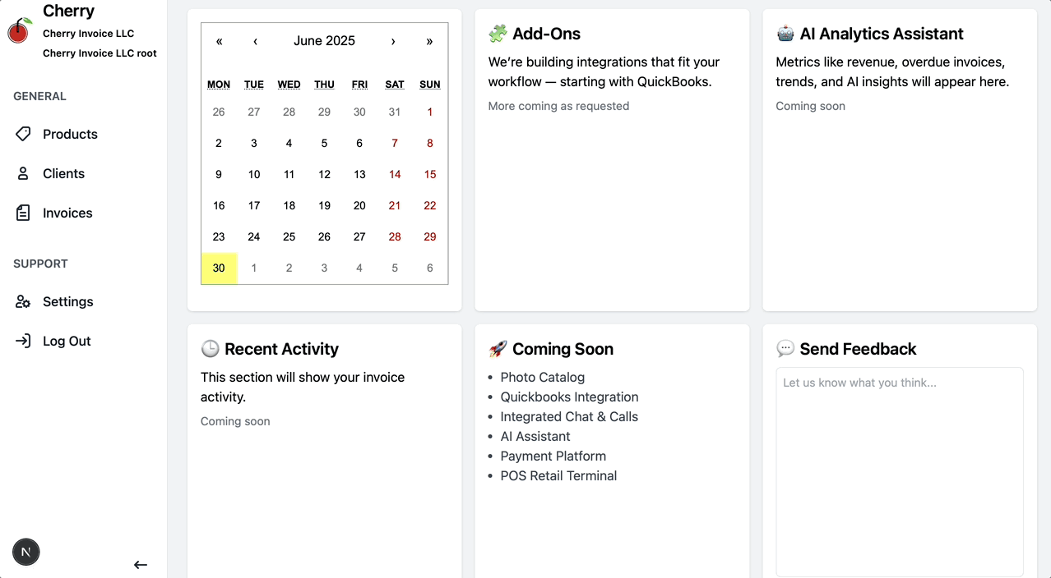Jump forward one year in calendar

pyautogui.click(x=429, y=41)
